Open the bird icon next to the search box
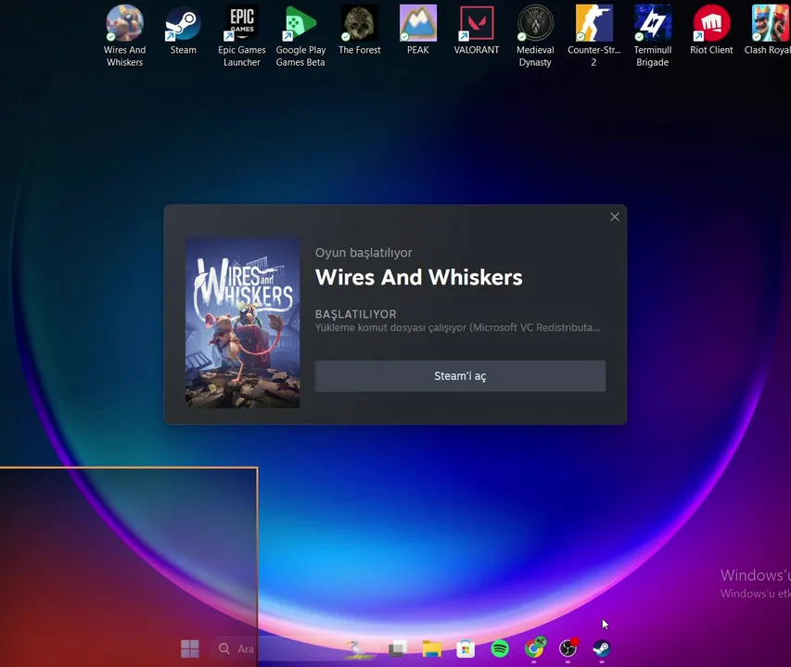The width and height of the screenshot is (791, 667). coord(358,648)
